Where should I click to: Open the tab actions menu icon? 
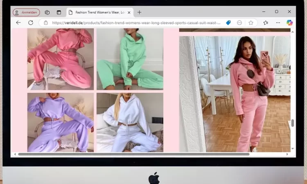coord(59,12)
